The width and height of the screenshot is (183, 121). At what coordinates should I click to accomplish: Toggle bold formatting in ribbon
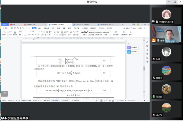pos(20,34)
